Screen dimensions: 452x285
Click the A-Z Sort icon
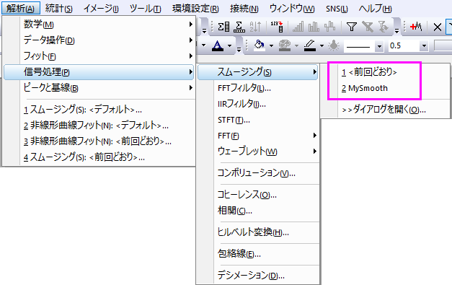[x=255, y=27]
